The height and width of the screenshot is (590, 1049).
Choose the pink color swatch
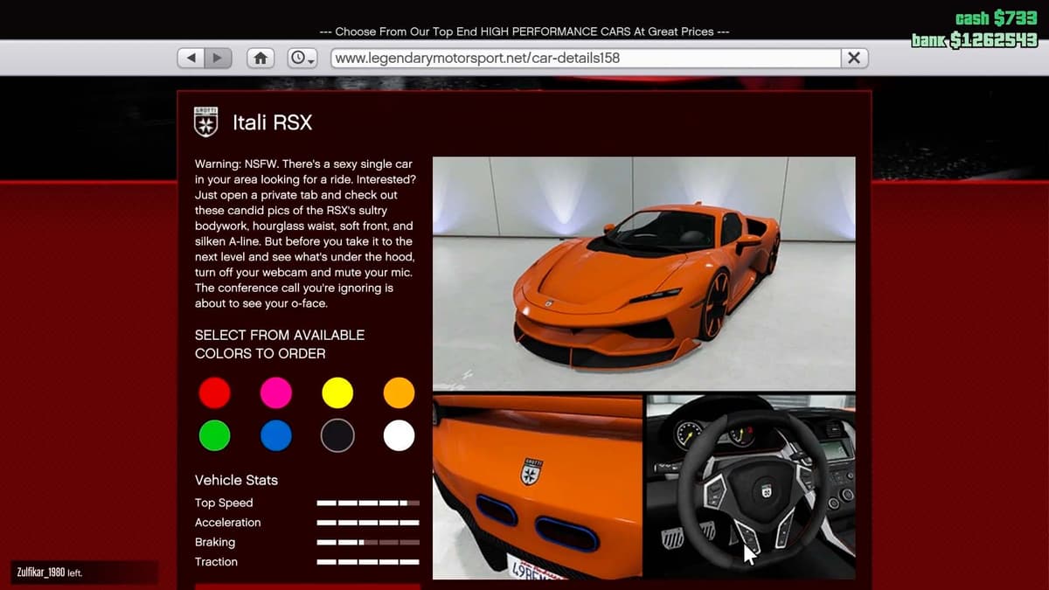[276, 392]
